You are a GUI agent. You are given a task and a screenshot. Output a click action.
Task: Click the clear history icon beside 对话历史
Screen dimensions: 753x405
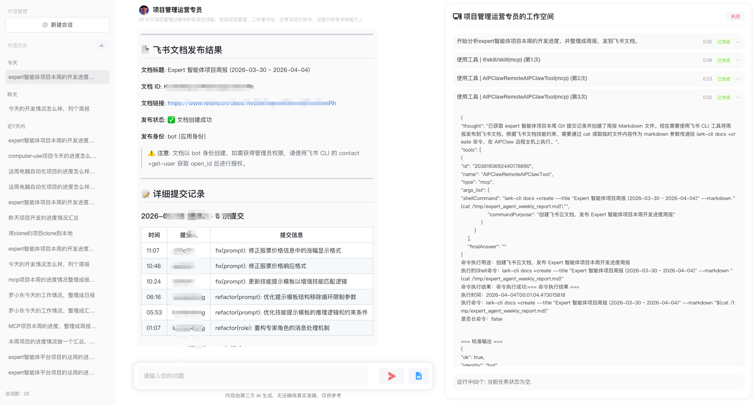[x=101, y=45]
